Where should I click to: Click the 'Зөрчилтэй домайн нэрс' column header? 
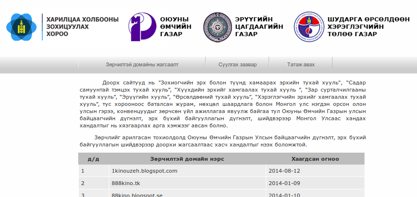(187, 159)
